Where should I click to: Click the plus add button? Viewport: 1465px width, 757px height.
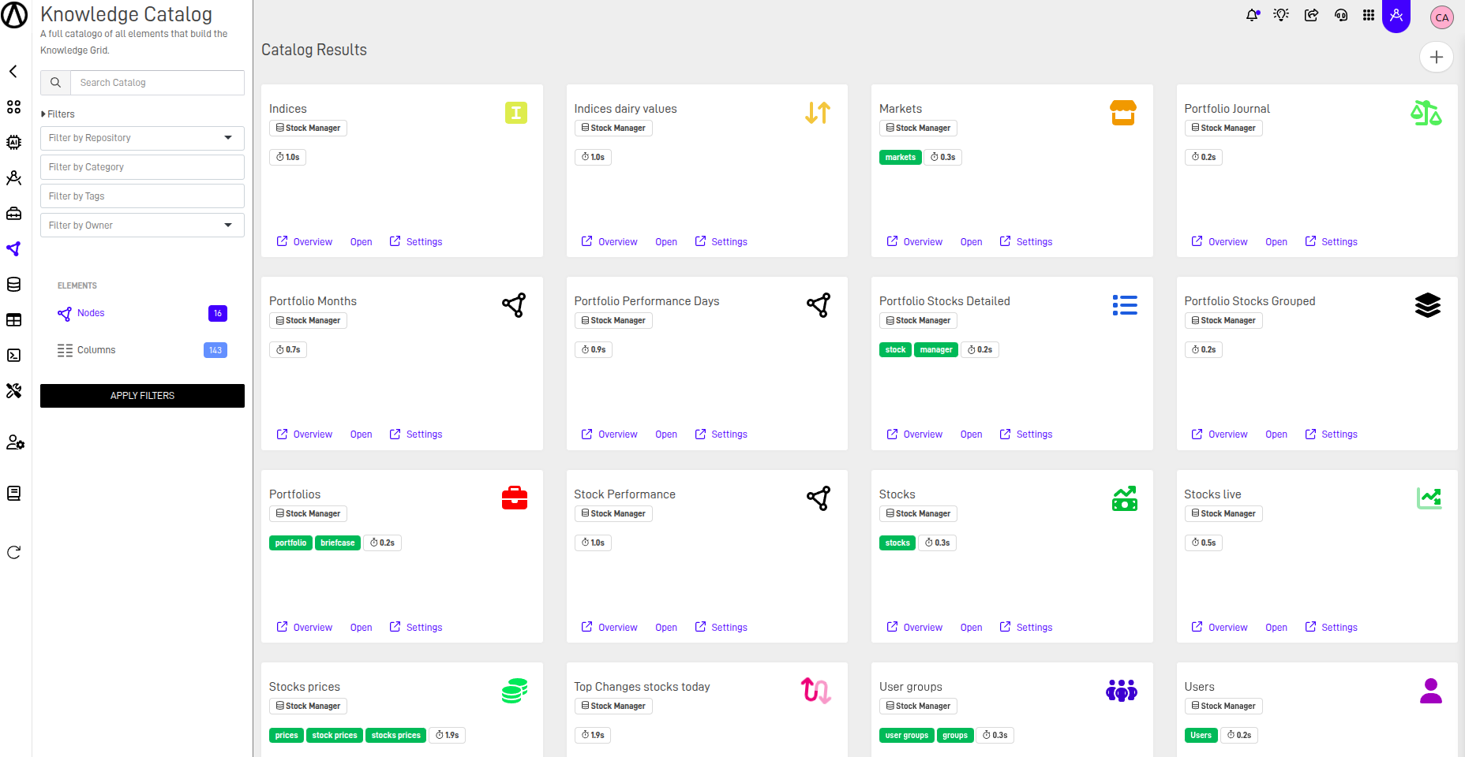click(x=1437, y=57)
